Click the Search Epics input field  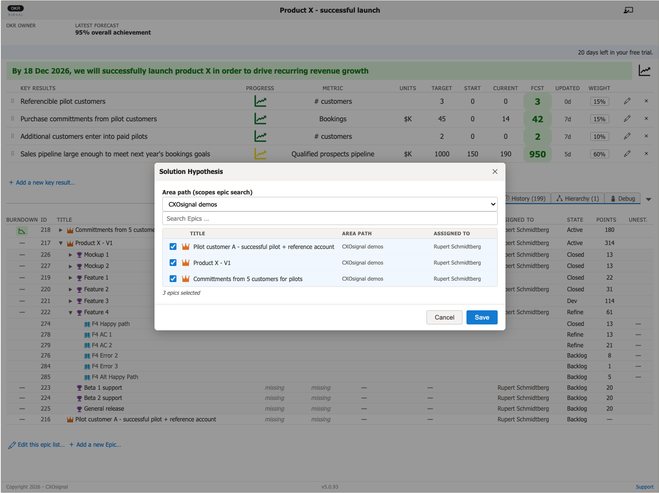point(330,219)
